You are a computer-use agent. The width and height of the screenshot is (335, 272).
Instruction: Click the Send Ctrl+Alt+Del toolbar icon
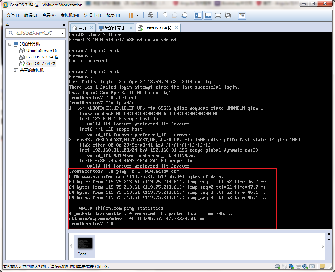coord(150,15)
